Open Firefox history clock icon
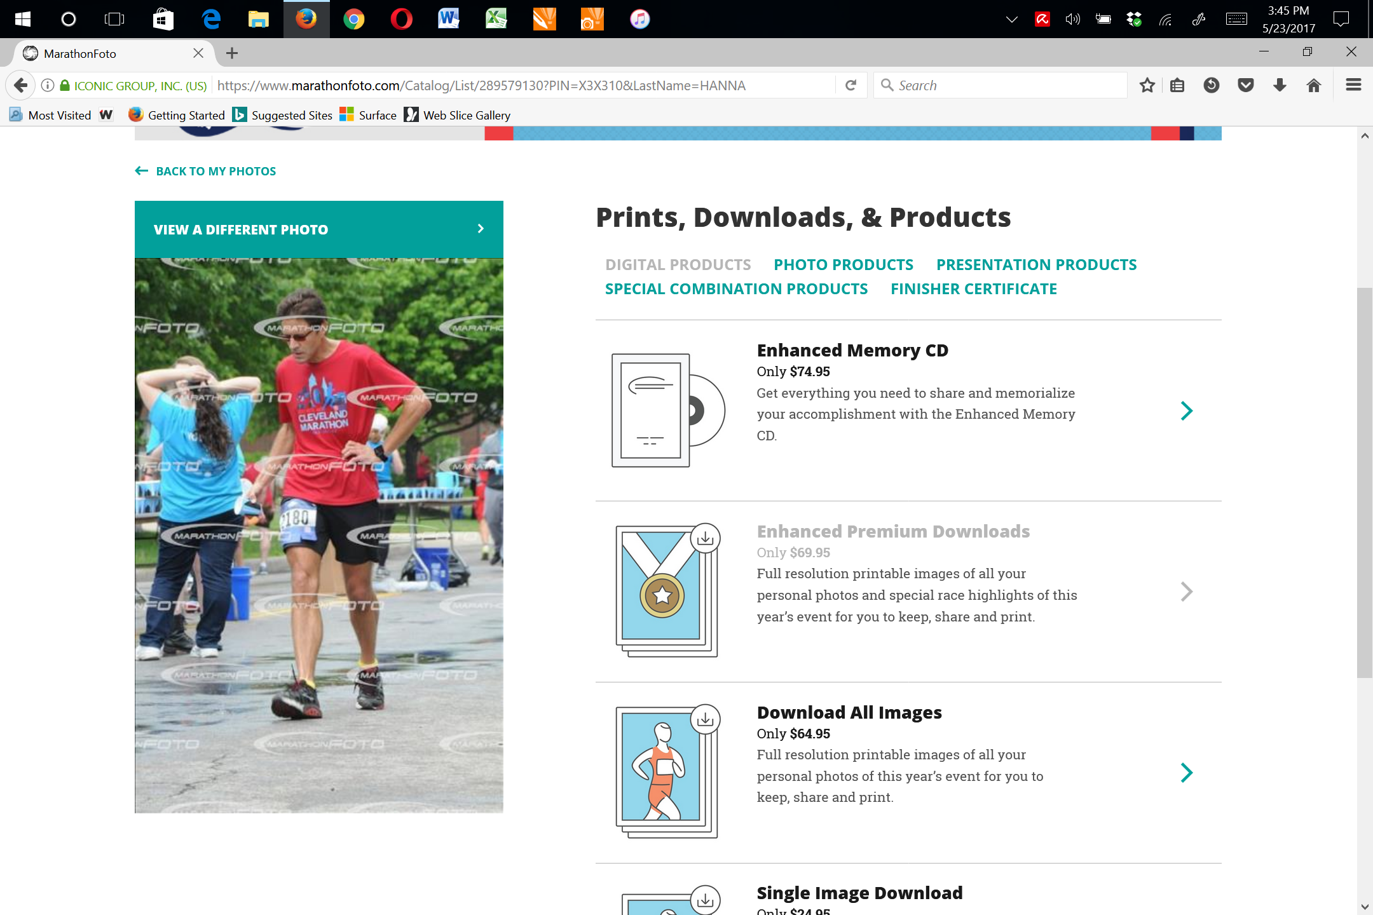 (x=1212, y=85)
